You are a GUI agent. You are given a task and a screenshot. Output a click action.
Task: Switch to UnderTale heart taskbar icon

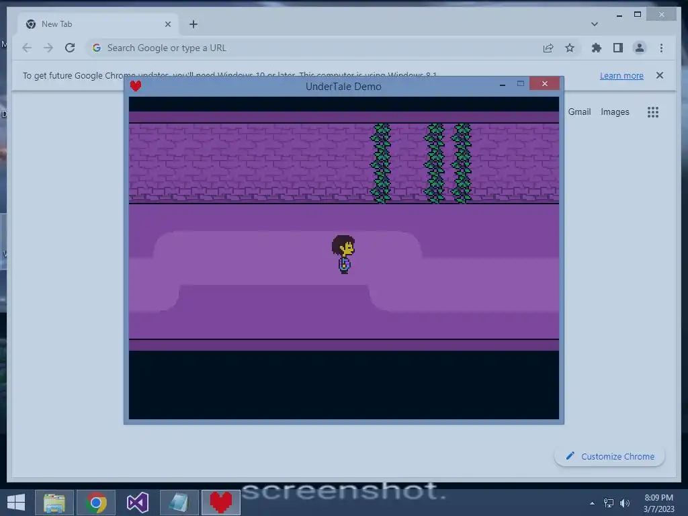220,503
